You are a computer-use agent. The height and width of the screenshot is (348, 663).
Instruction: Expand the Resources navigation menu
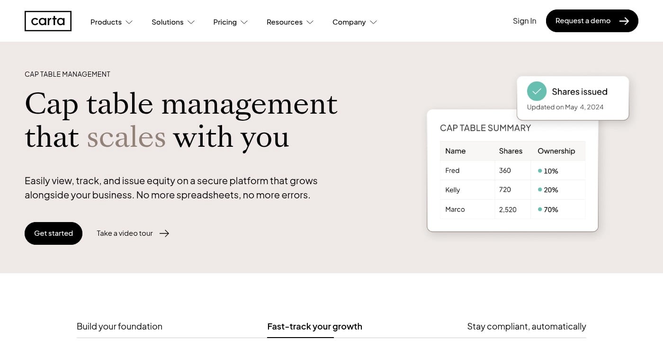coord(290,22)
